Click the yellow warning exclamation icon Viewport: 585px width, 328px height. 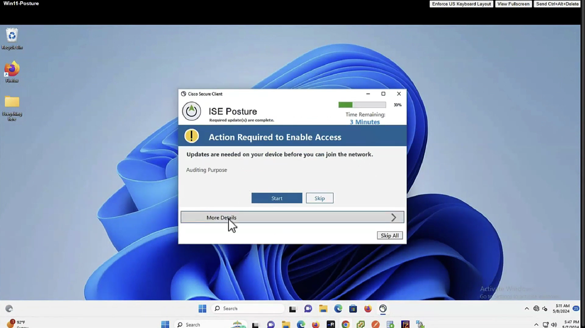[192, 136]
